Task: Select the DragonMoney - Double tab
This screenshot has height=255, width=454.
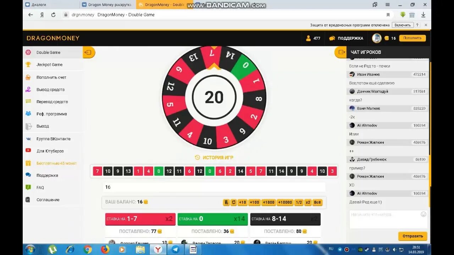Action: pos(164,5)
